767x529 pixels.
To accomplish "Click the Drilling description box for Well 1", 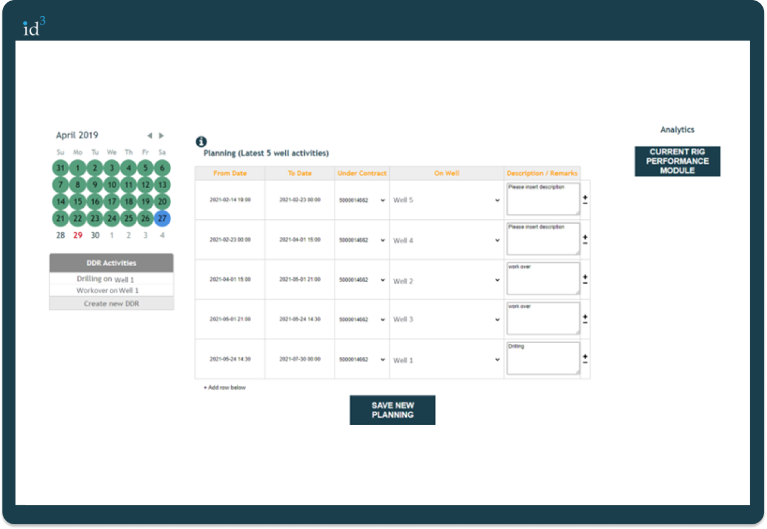I will click(x=543, y=358).
